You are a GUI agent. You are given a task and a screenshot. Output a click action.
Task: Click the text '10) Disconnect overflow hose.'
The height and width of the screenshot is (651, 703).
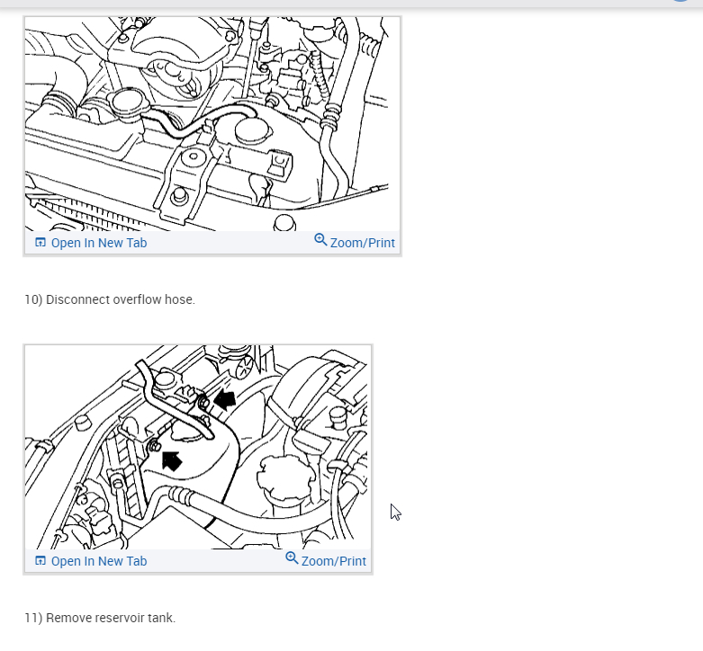point(110,299)
